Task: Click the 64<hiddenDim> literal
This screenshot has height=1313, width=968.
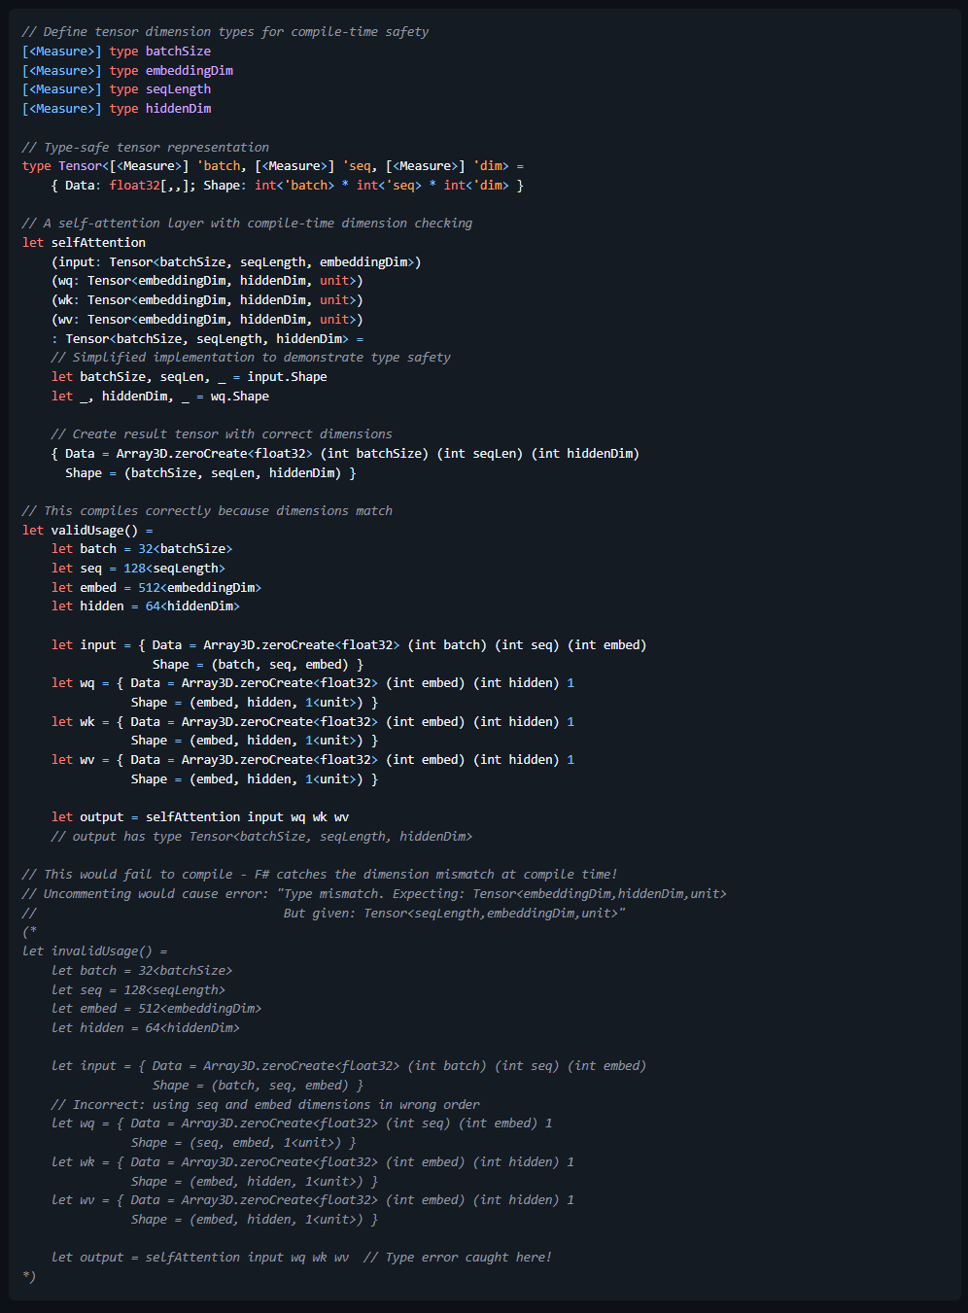Action: pyautogui.click(x=192, y=605)
